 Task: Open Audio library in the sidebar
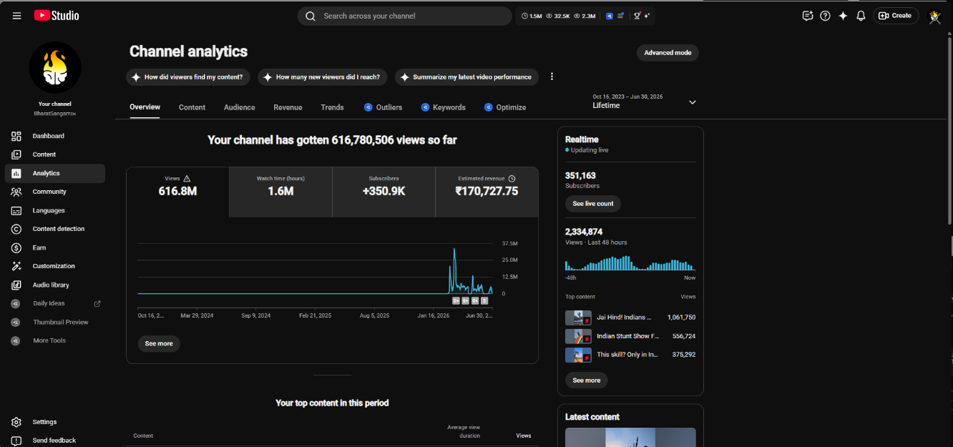click(x=55, y=285)
